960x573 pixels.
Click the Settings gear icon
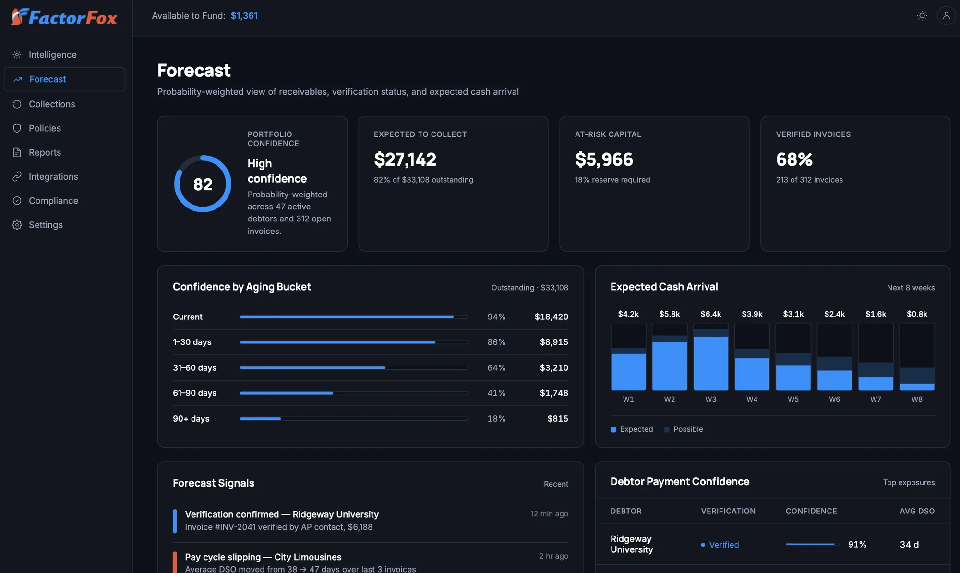pos(17,225)
